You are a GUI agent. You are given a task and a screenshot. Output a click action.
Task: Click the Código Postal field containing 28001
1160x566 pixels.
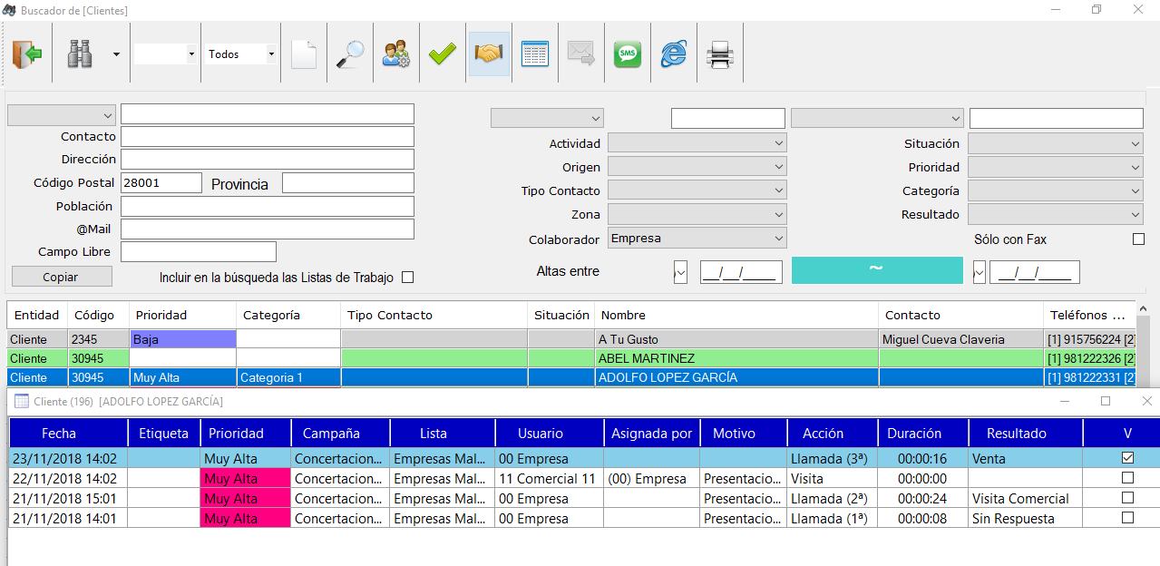tap(161, 182)
